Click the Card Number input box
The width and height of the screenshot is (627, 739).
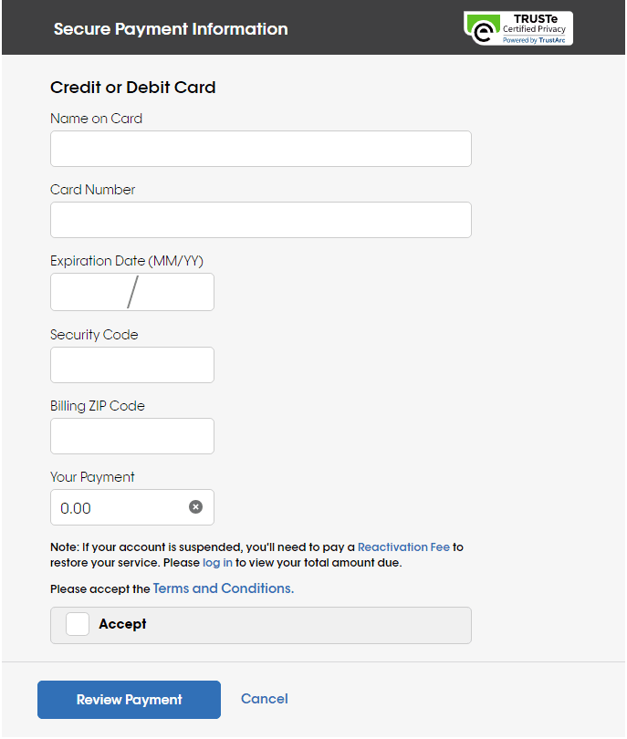click(x=260, y=219)
